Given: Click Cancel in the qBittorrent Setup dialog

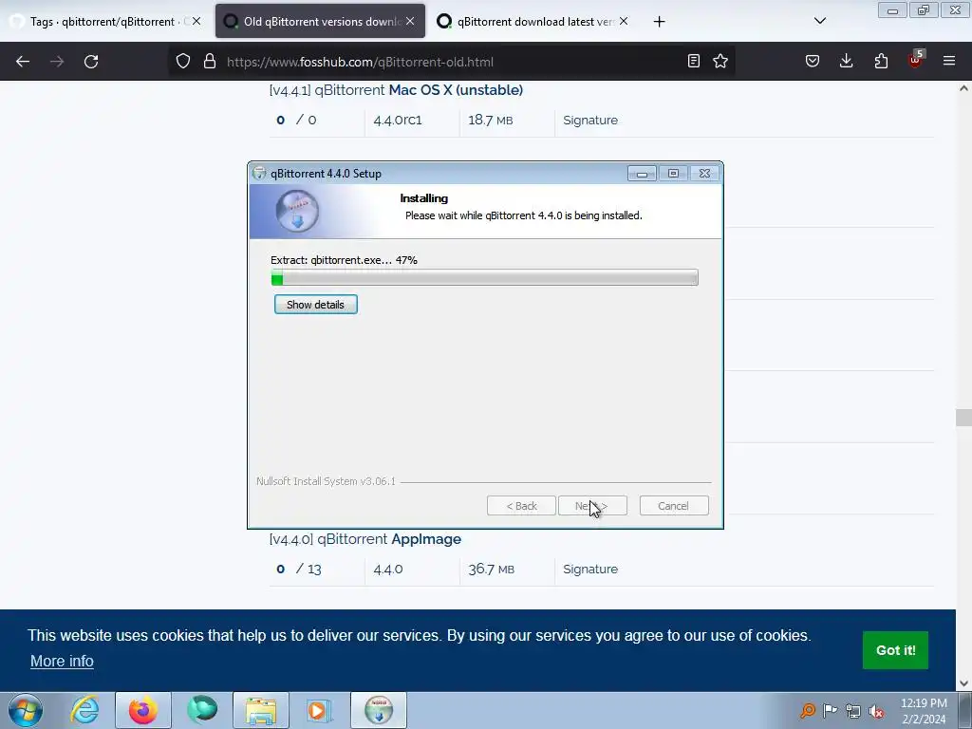Looking at the screenshot, I should (x=674, y=506).
